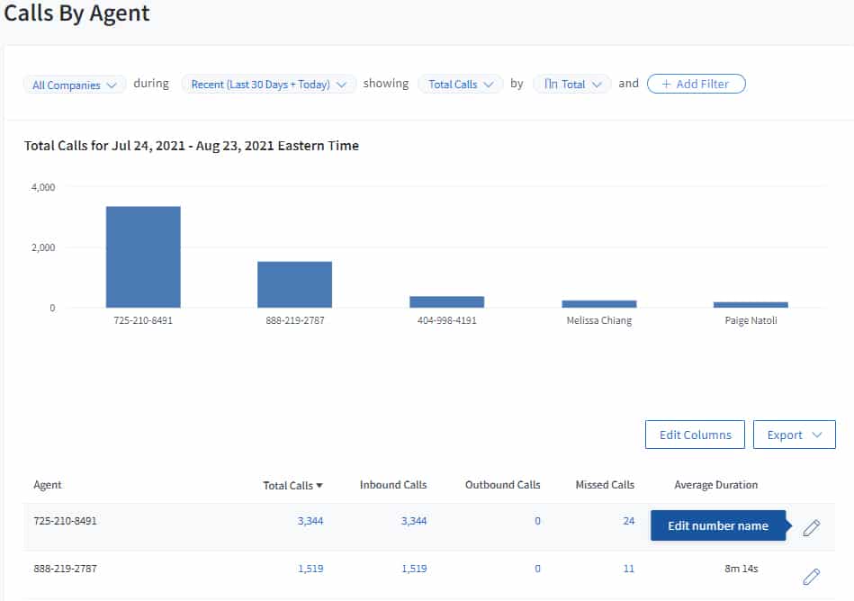854x601 pixels.
Task: Click the Average Duration column header
Action: [715, 485]
